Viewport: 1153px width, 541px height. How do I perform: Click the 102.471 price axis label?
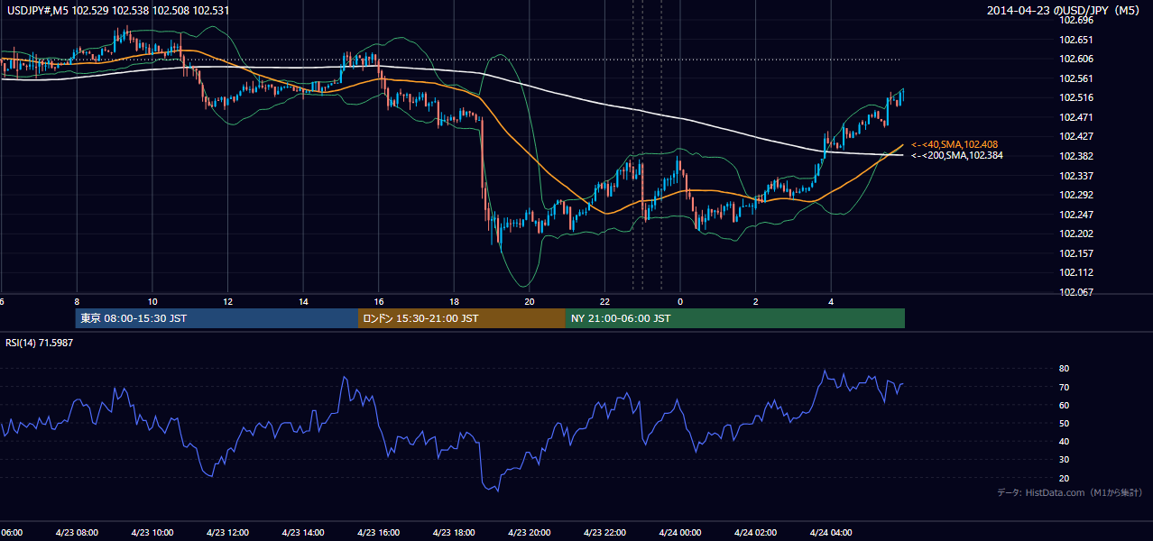[1075, 117]
